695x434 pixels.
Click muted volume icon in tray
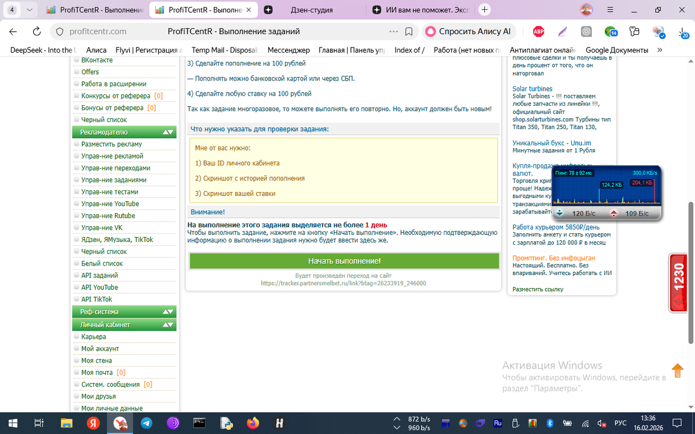click(x=602, y=423)
